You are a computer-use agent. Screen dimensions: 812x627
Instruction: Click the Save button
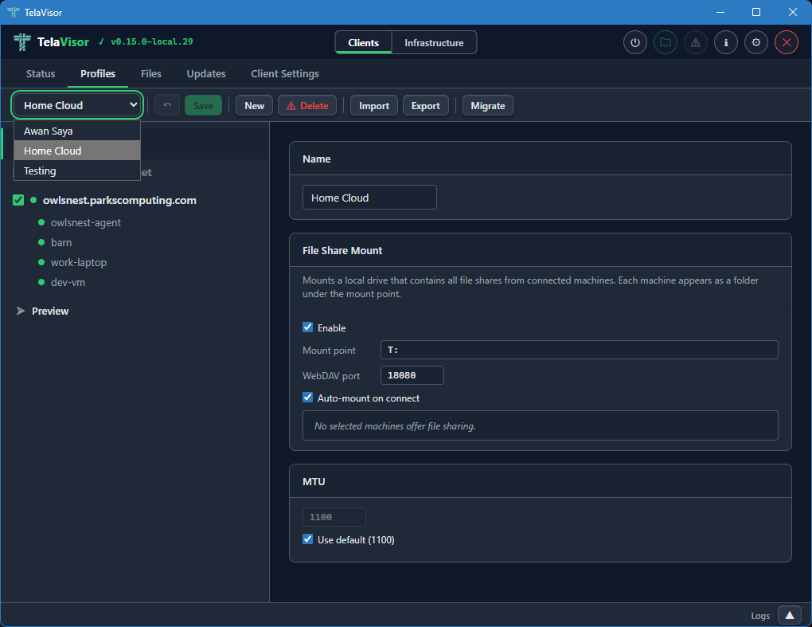(203, 105)
